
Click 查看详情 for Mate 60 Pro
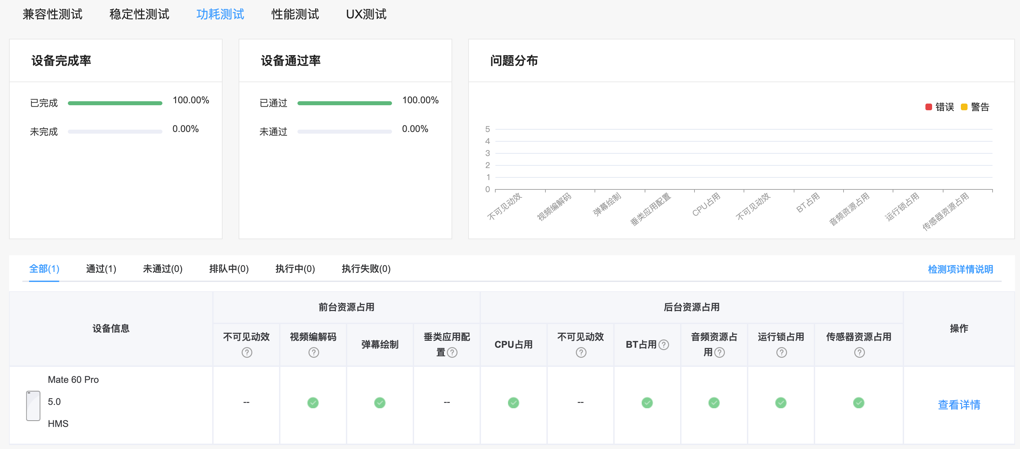959,405
